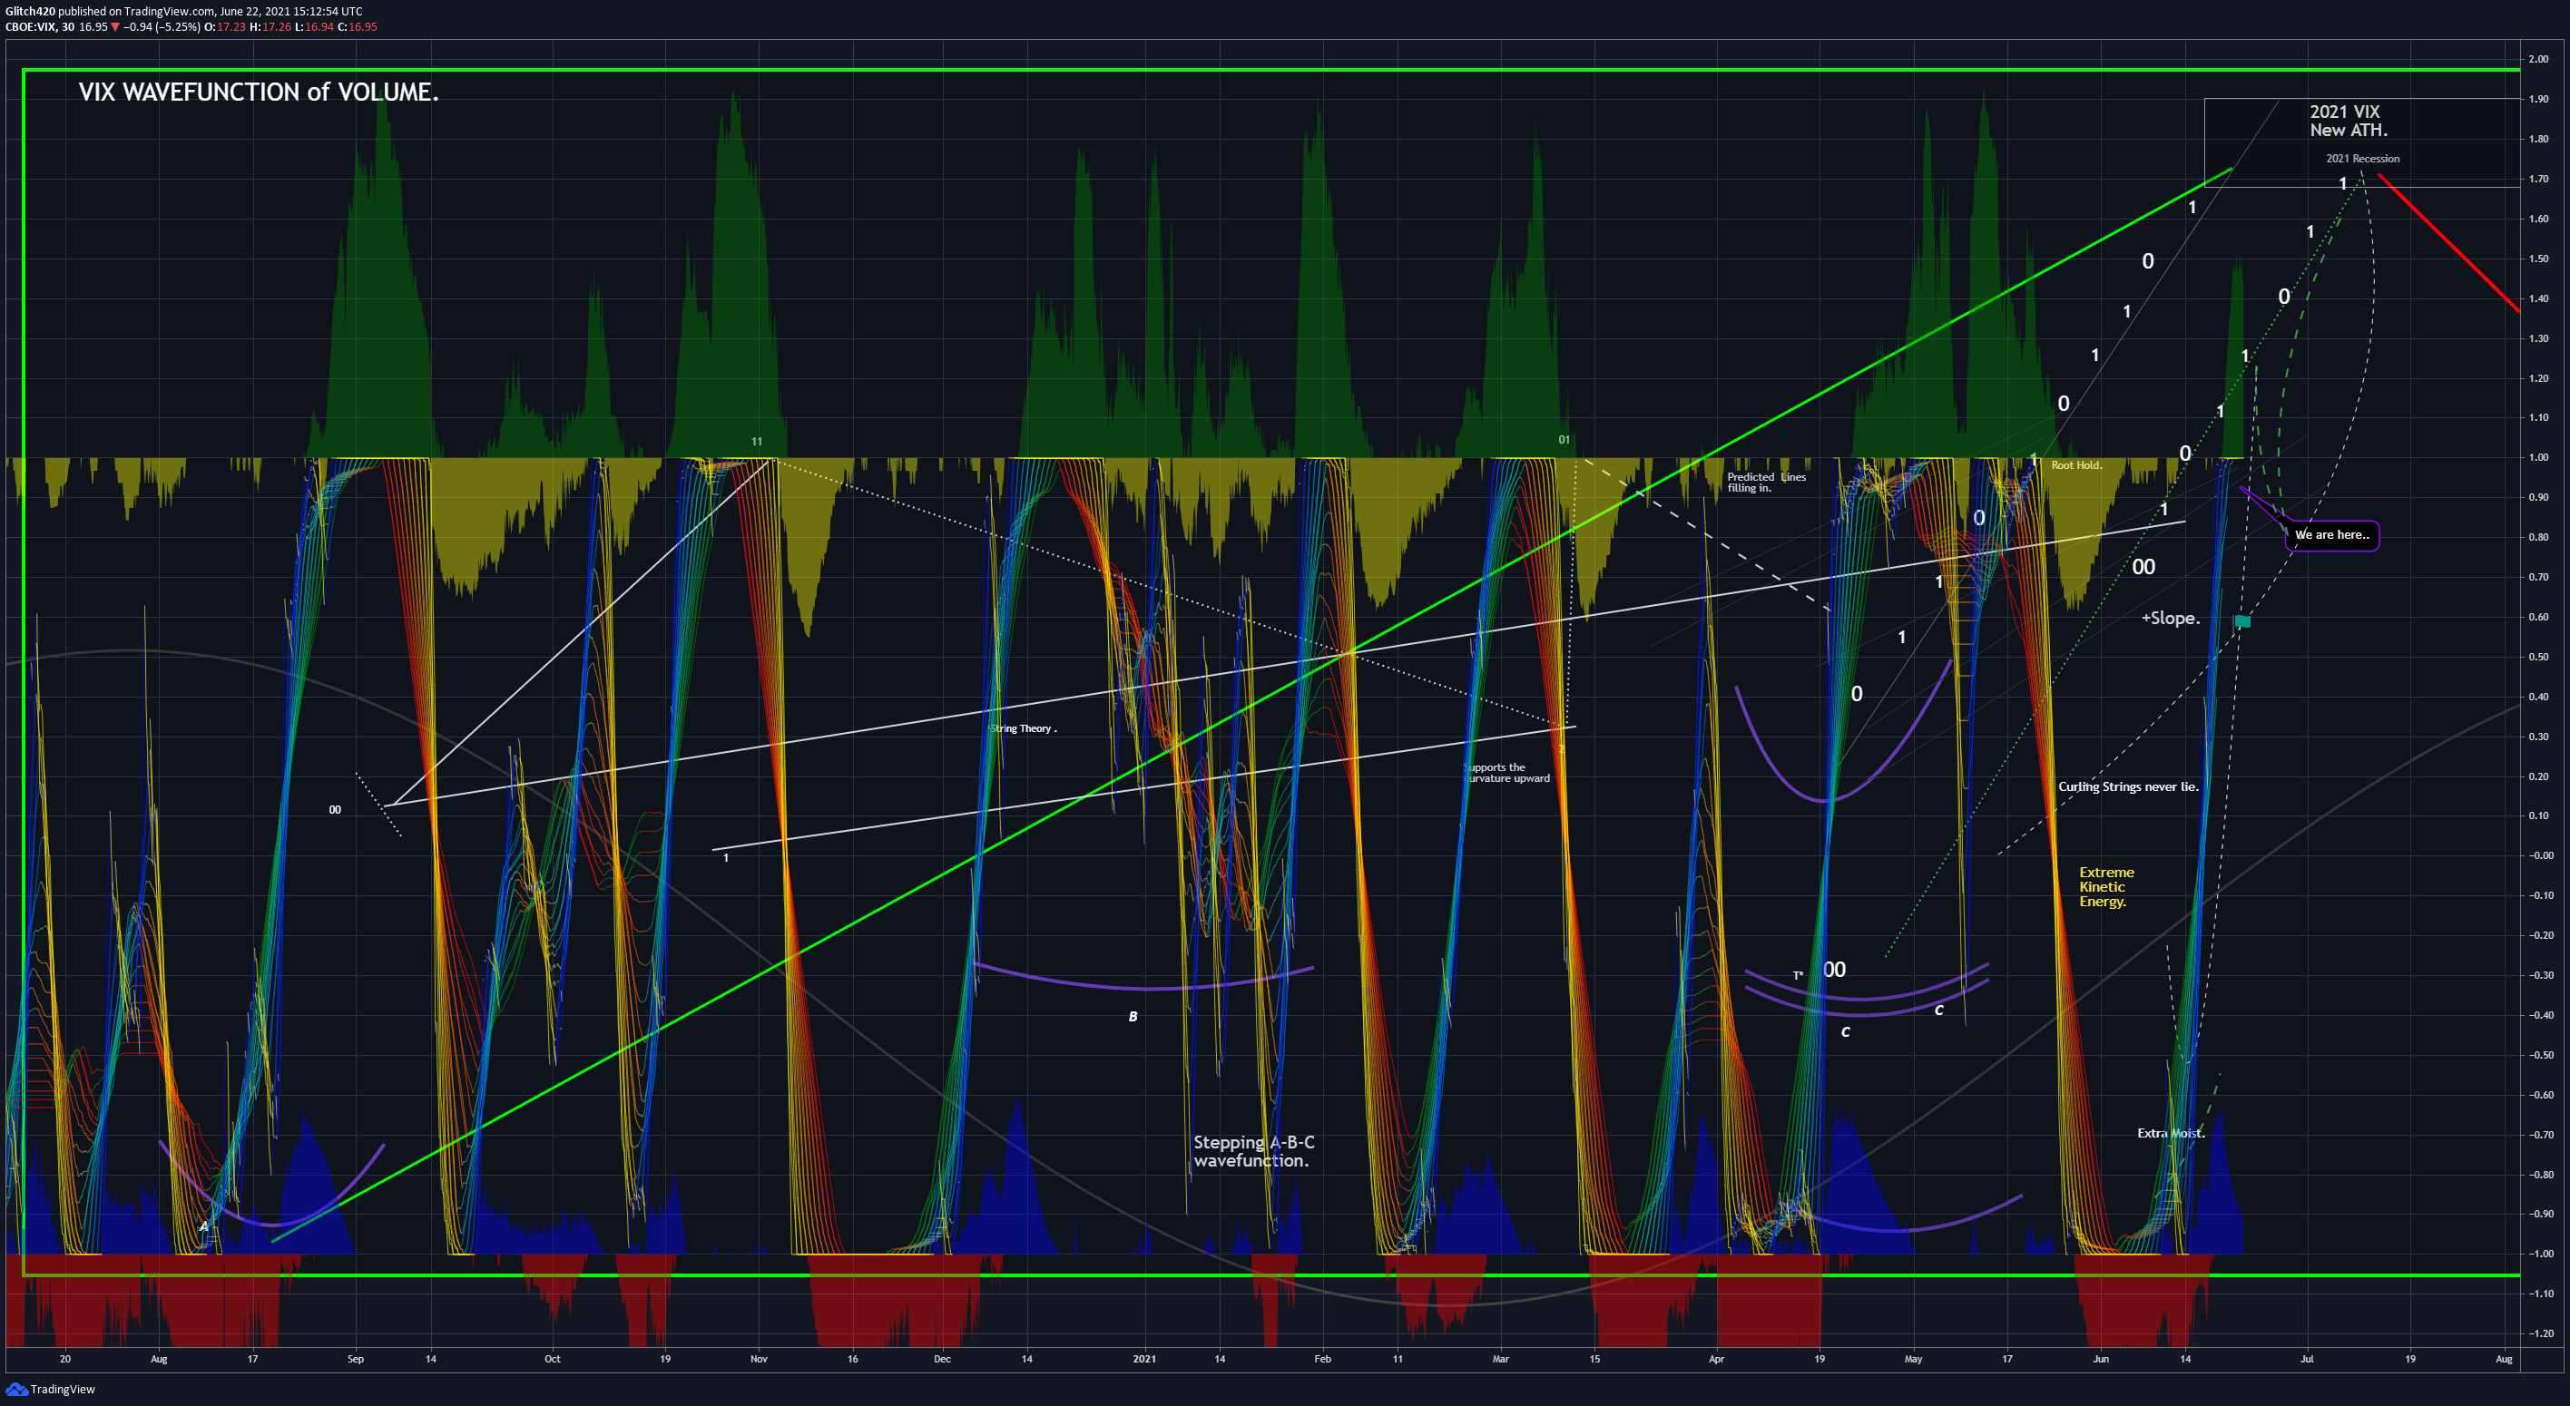Select the VIX WAVEFUNCTION of VOLUME title
This screenshot has height=1406, width=2570.
click(259, 92)
